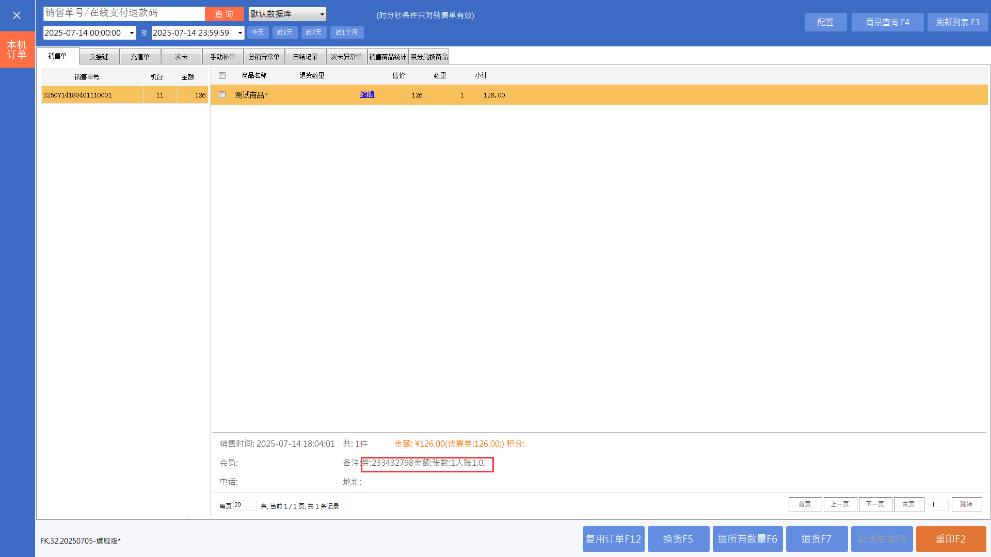Close the order window with X icon

coord(17,15)
